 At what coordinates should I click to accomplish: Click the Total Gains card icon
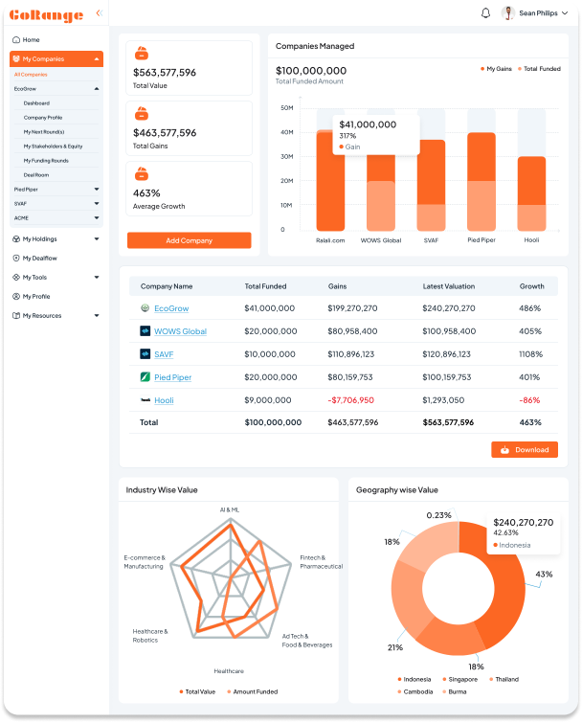click(x=142, y=113)
